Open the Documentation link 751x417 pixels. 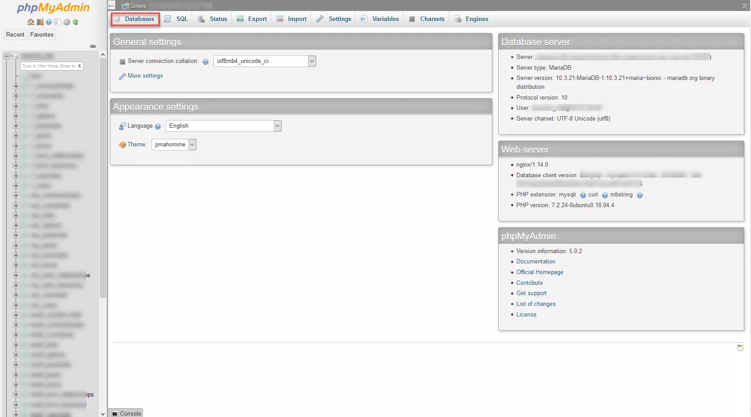pos(536,262)
